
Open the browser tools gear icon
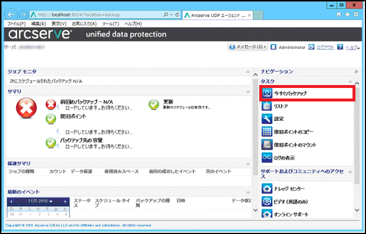pos(356,14)
